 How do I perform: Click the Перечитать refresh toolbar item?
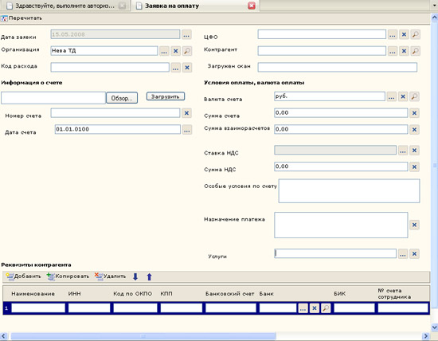tap(22, 18)
